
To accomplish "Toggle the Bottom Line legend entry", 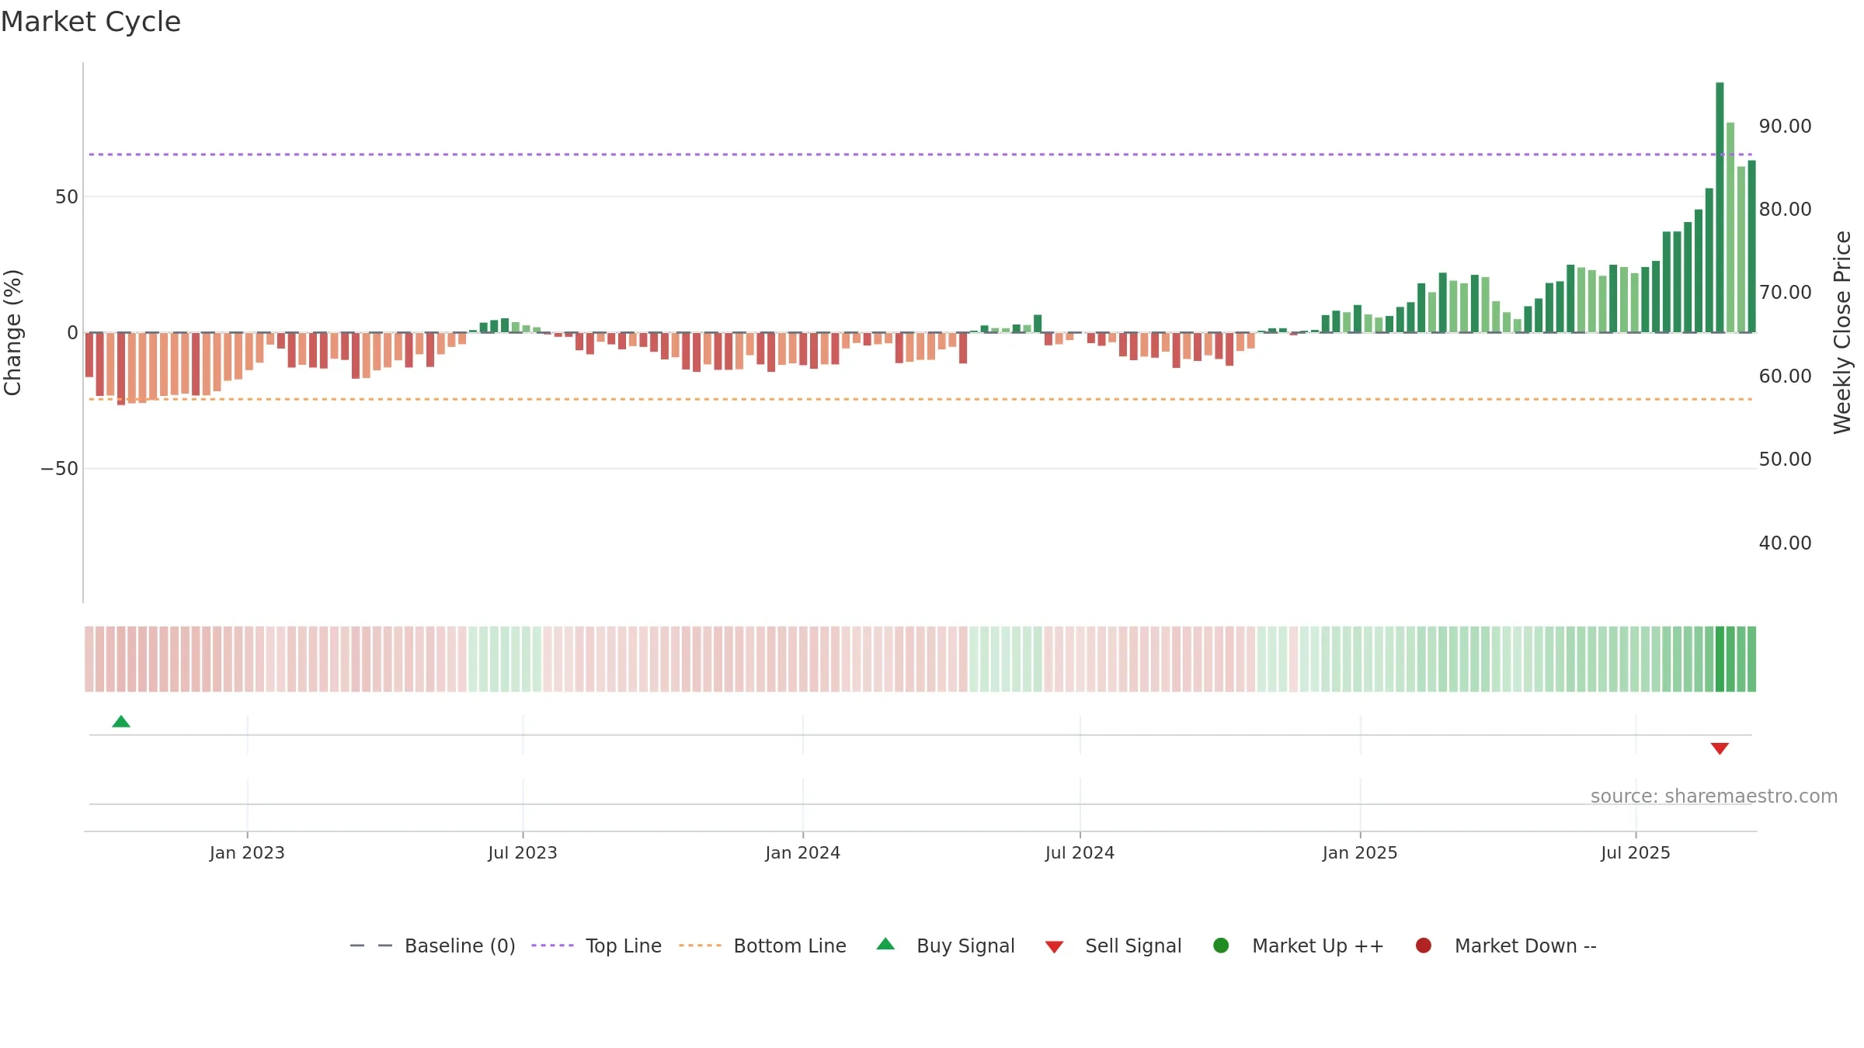I will [763, 946].
